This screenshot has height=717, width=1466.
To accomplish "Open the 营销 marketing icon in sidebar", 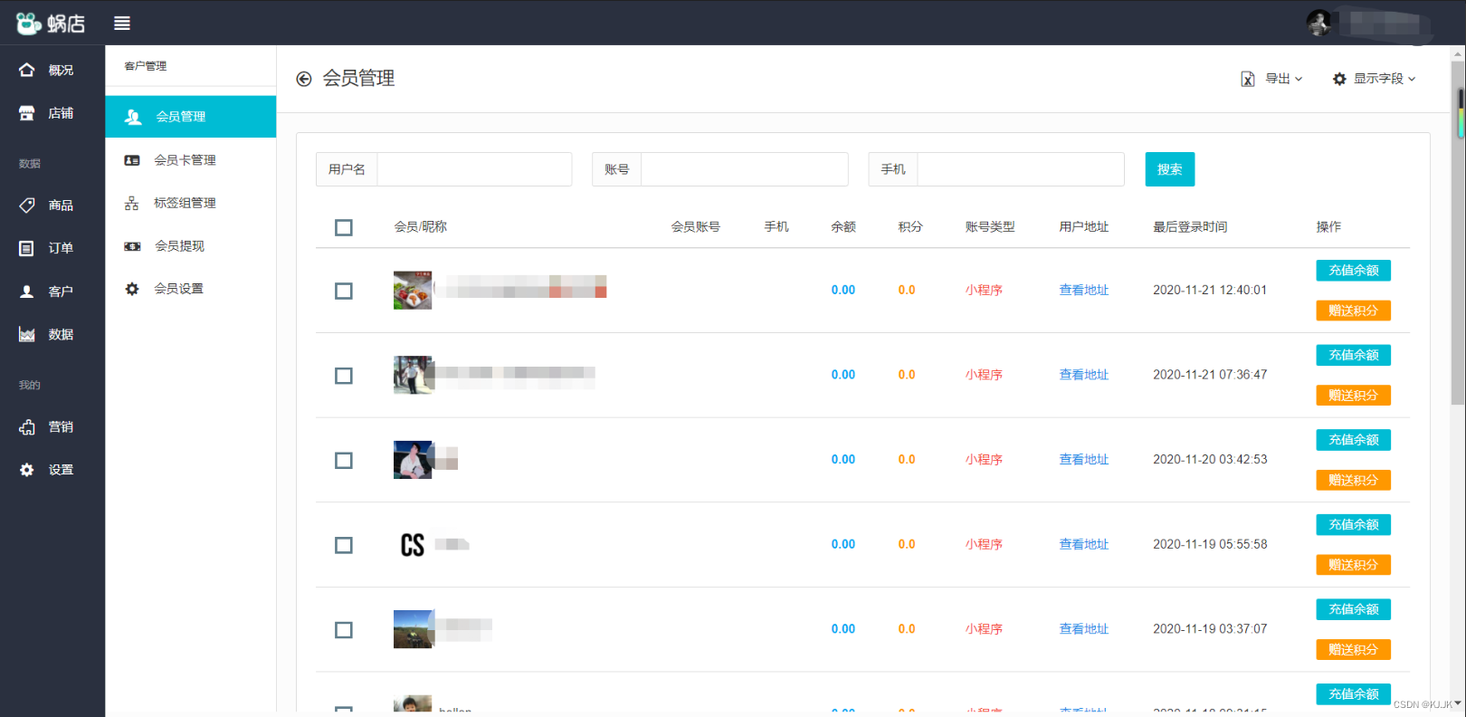I will [27, 427].
